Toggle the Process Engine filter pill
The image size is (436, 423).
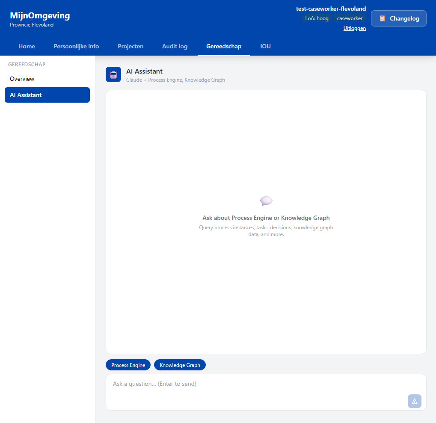tap(128, 365)
